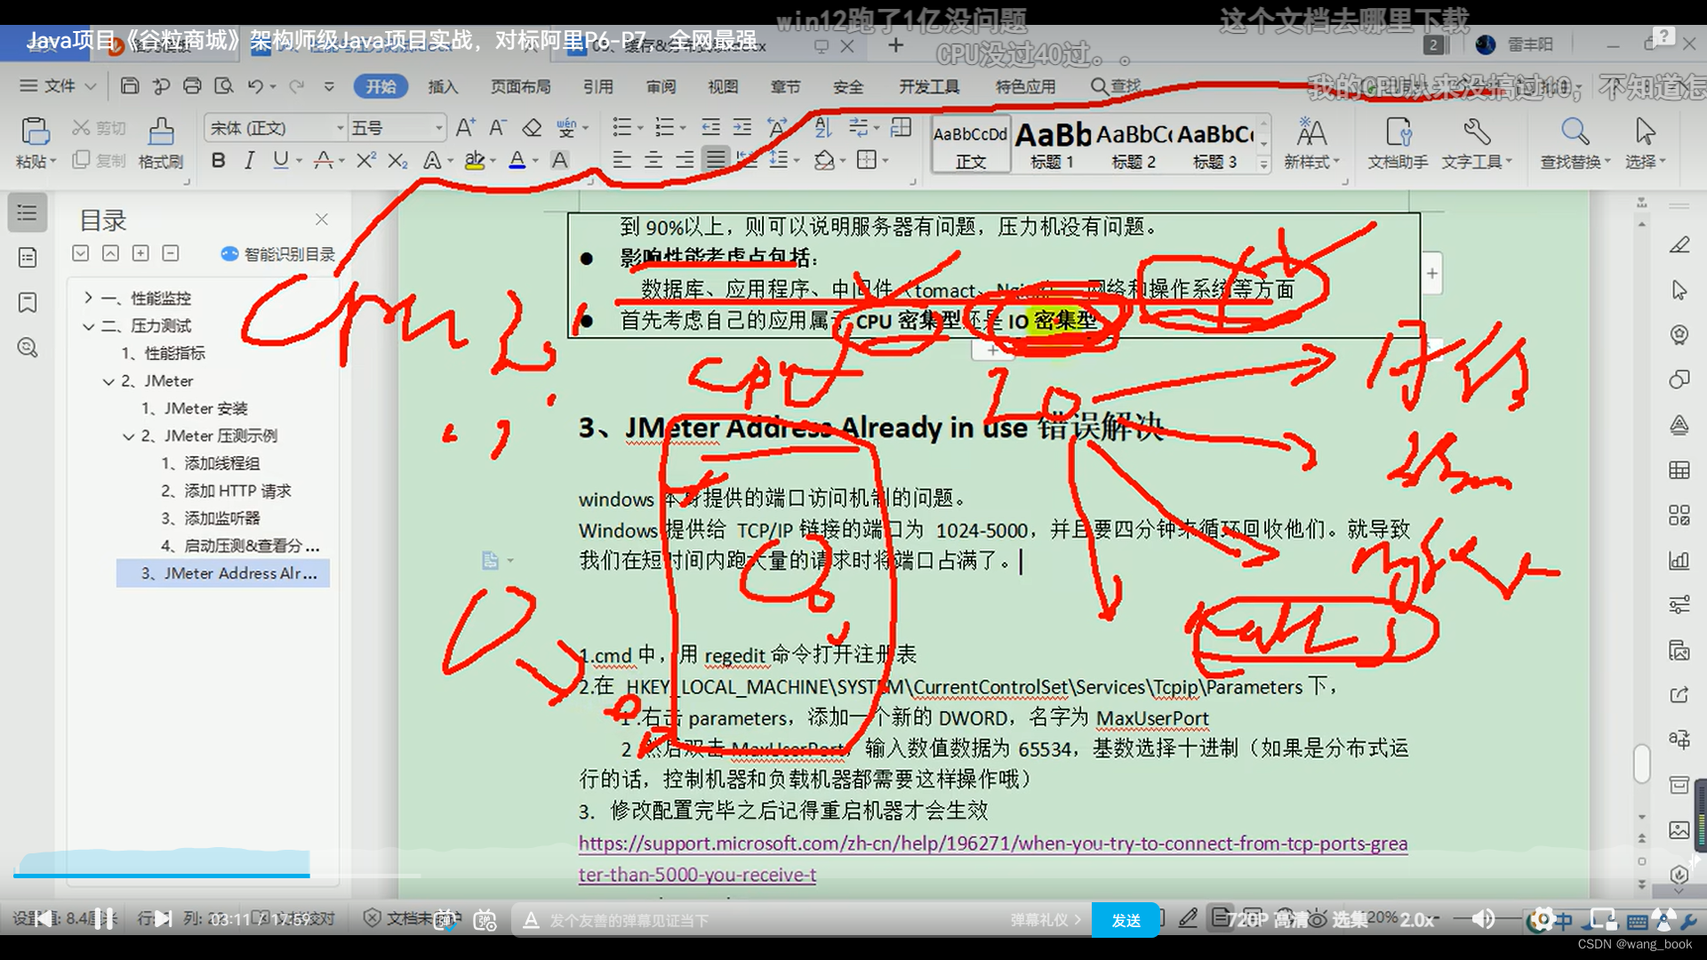Screen dimensions: 1707x960
Task: Apply subscript formatting
Action: [397, 160]
